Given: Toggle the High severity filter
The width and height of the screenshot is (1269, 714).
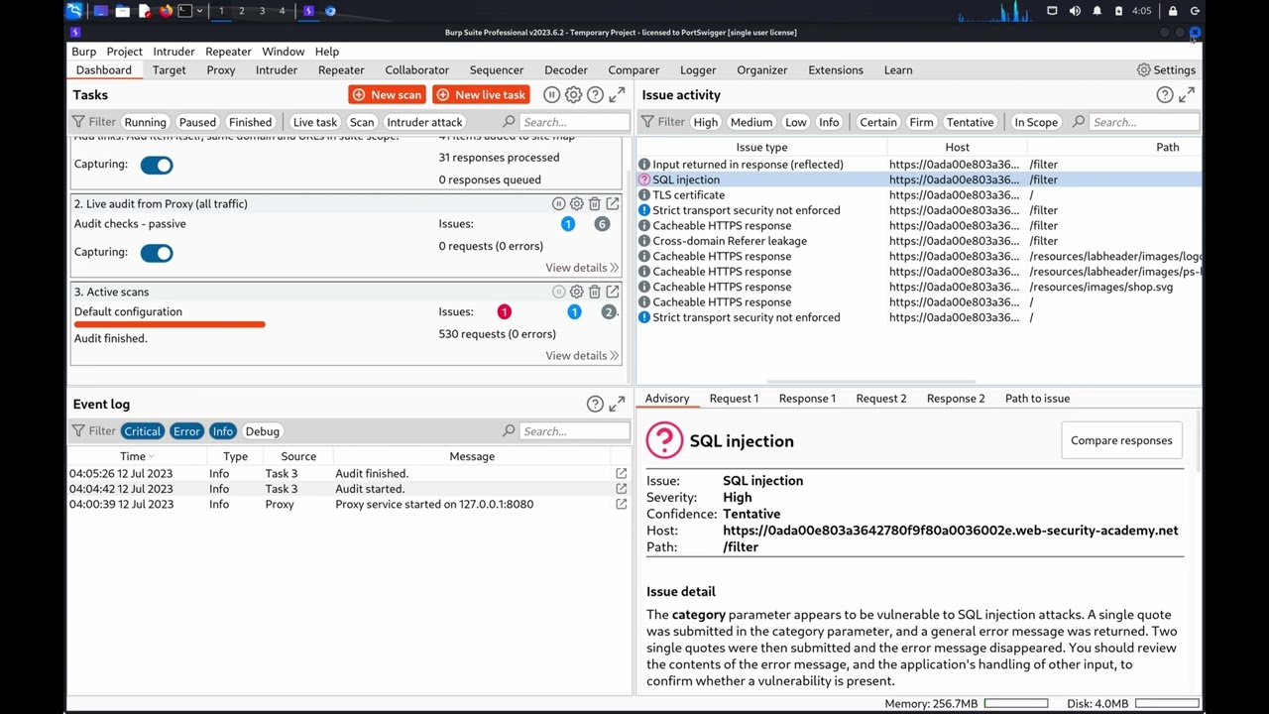Looking at the screenshot, I should [706, 122].
